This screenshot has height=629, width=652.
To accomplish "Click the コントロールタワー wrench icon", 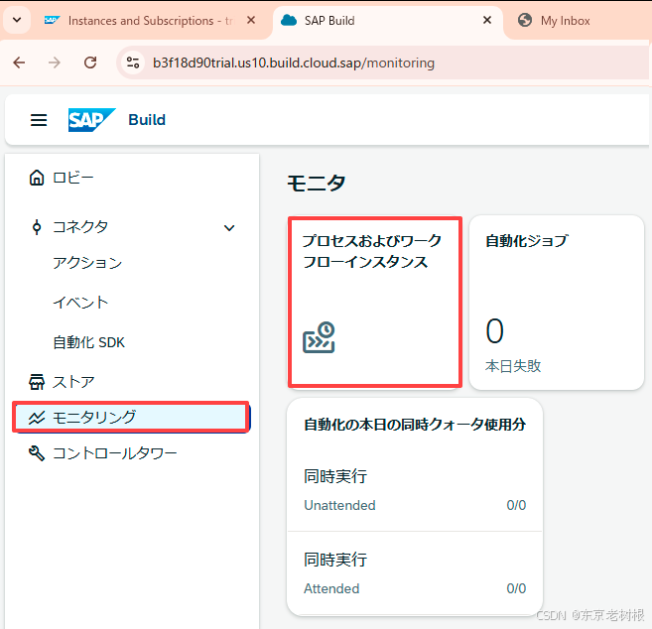I will click(x=37, y=452).
